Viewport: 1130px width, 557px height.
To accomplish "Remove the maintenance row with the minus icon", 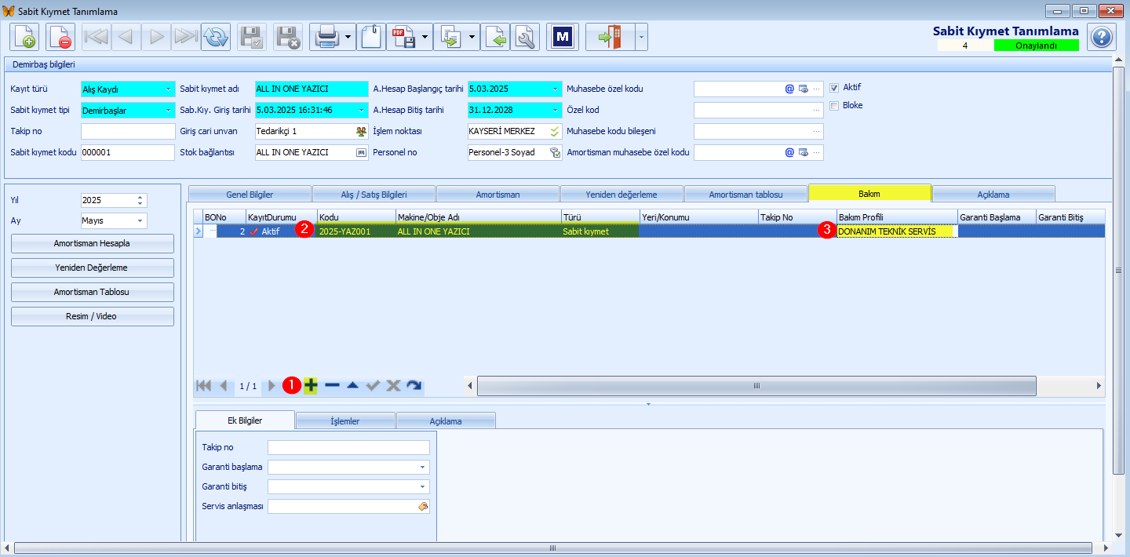I will click(332, 385).
